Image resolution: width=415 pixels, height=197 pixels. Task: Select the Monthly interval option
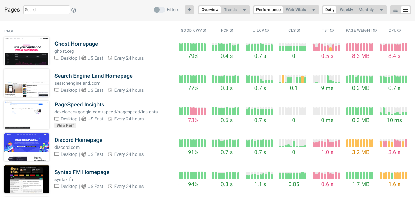366,10
